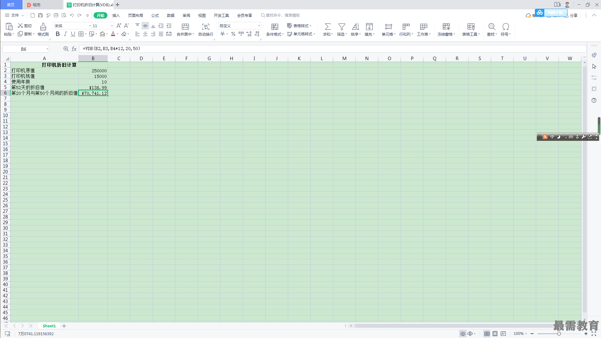601x338 pixels.
Task: Insert Symbol (符号) omega icon
Action: point(505,27)
